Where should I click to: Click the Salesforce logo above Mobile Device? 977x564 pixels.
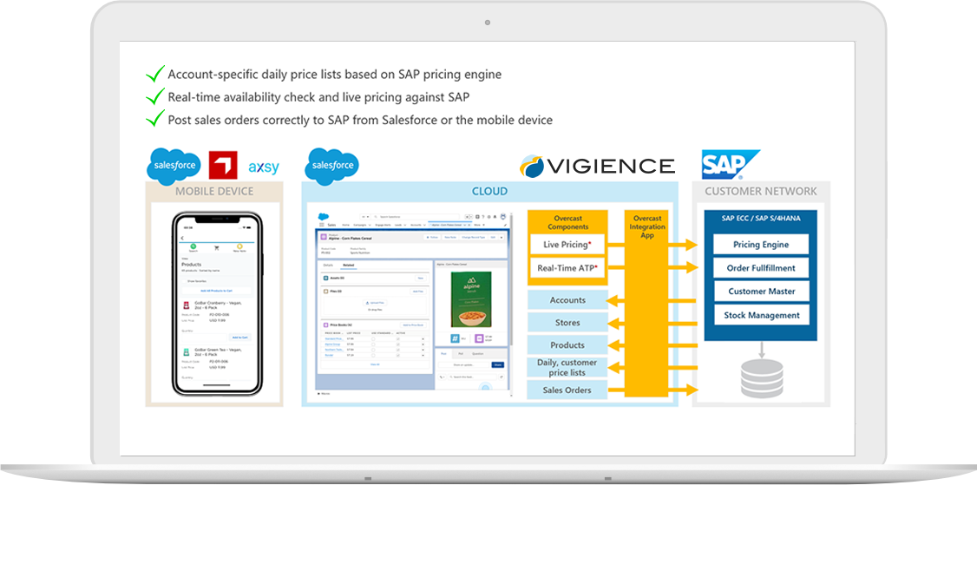tap(174, 166)
